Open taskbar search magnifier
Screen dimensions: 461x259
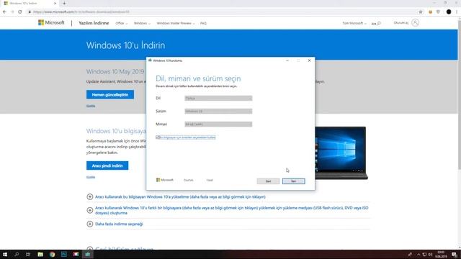click(17, 254)
